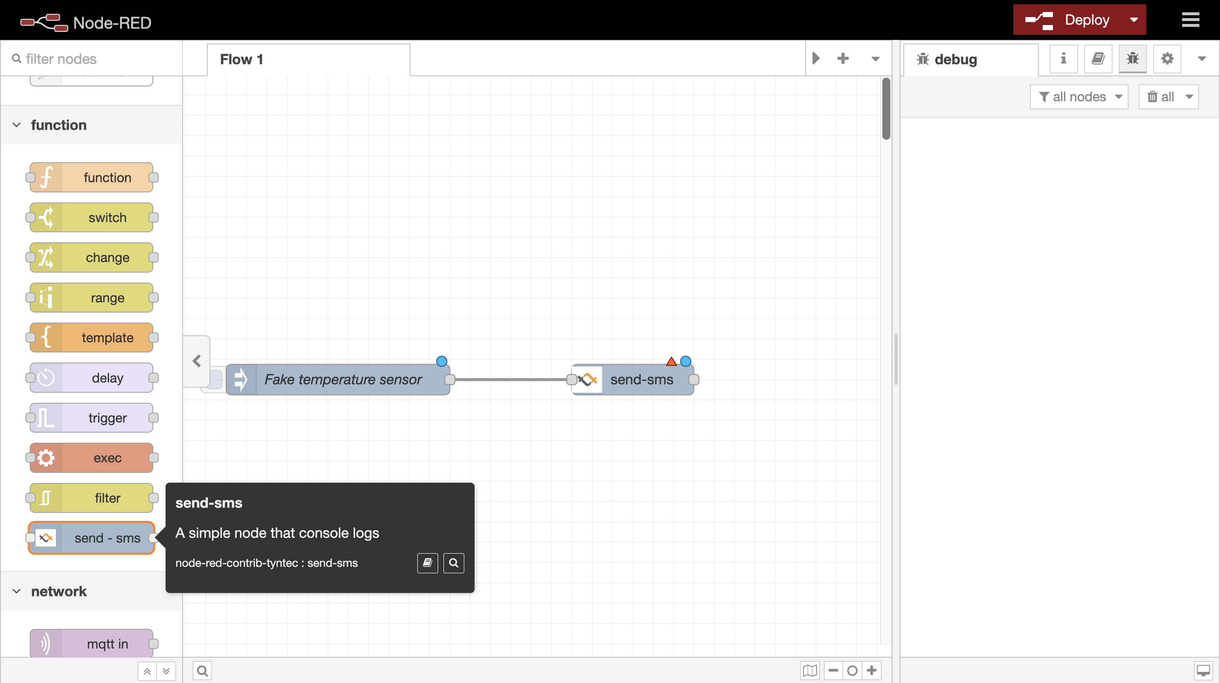Click the Deploy button
This screenshot has height=683, width=1220.
(x=1068, y=20)
